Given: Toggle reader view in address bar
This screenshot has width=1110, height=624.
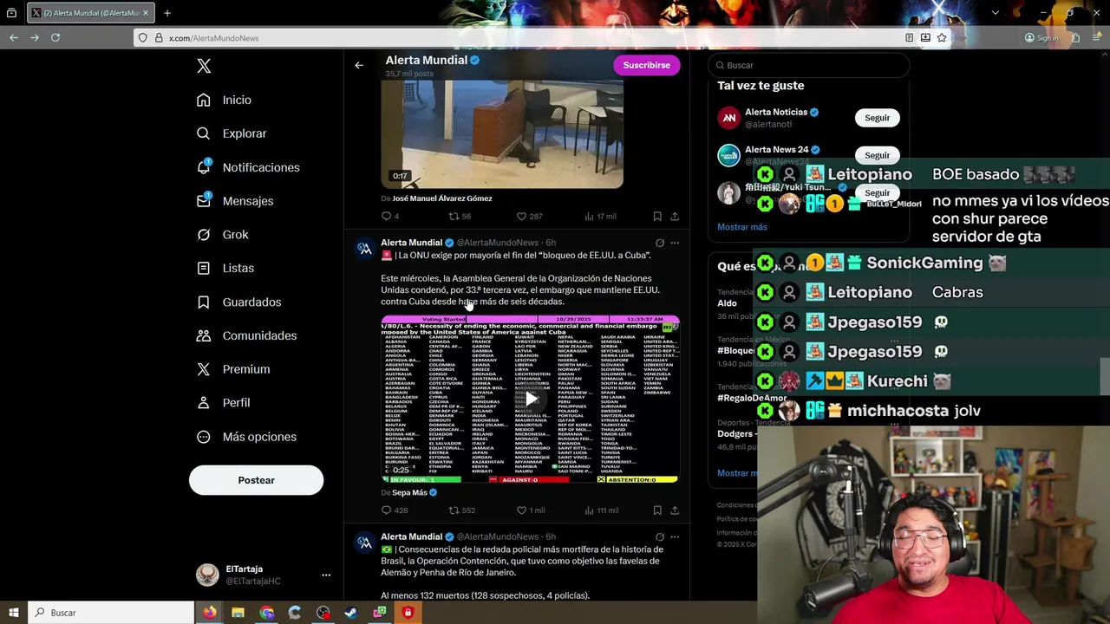Looking at the screenshot, I should [909, 37].
